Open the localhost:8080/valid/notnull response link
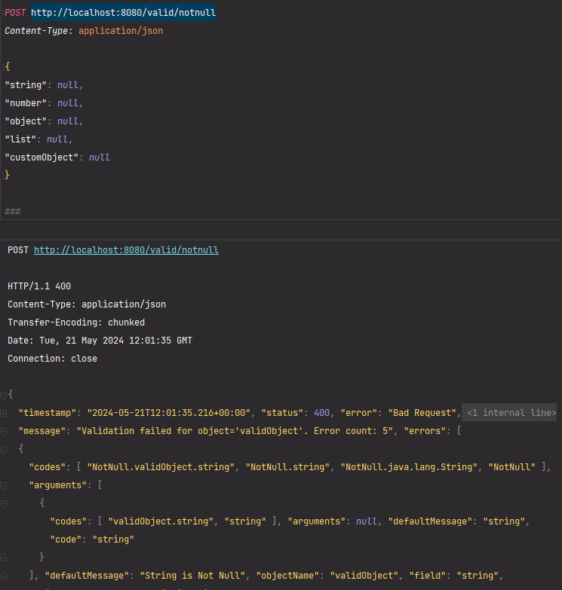The width and height of the screenshot is (562, 590). click(x=126, y=250)
